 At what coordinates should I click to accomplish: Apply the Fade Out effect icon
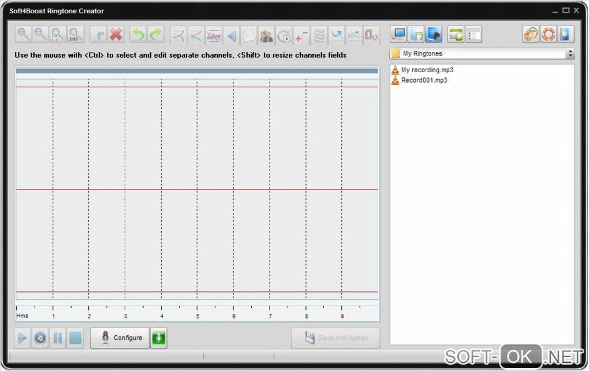coord(196,35)
